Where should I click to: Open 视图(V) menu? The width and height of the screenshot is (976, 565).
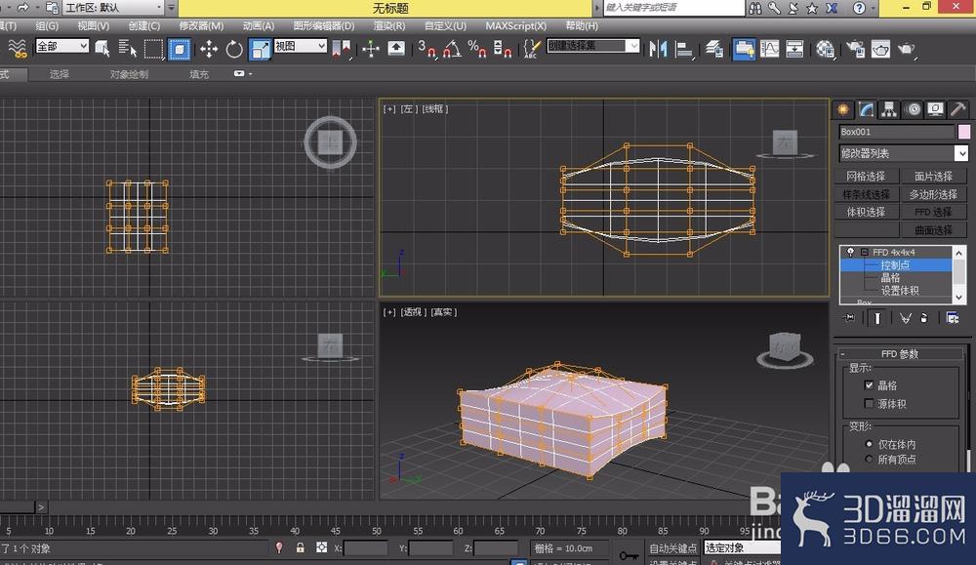tap(93, 25)
